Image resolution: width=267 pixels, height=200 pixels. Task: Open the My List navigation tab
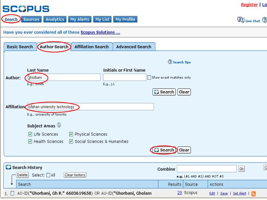[x=102, y=19]
